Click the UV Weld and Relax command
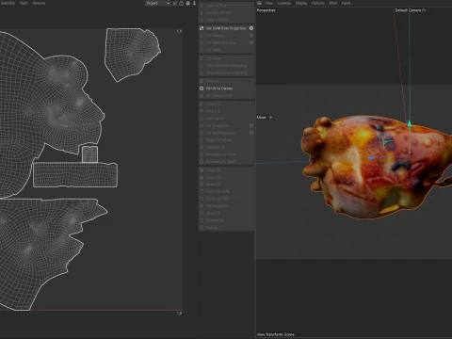This screenshot has width=452, height=339. 221,42
